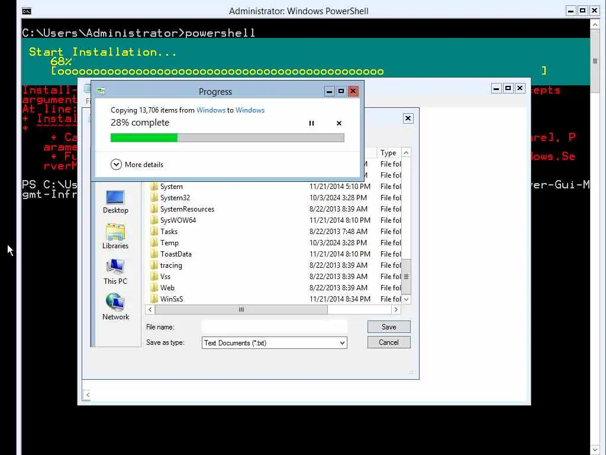Click the PowerShell title bar console icon
Image resolution: width=606 pixels, height=455 pixels.
[x=27, y=11]
